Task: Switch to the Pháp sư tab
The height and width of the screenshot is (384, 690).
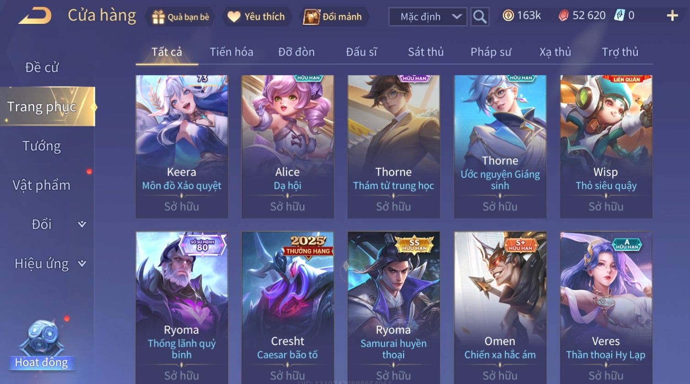Action: pos(491,52)
